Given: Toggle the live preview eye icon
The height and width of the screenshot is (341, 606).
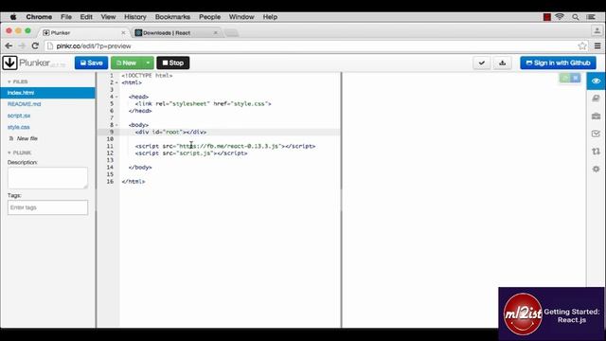Looking at the screenshot, I should point(596,81).
